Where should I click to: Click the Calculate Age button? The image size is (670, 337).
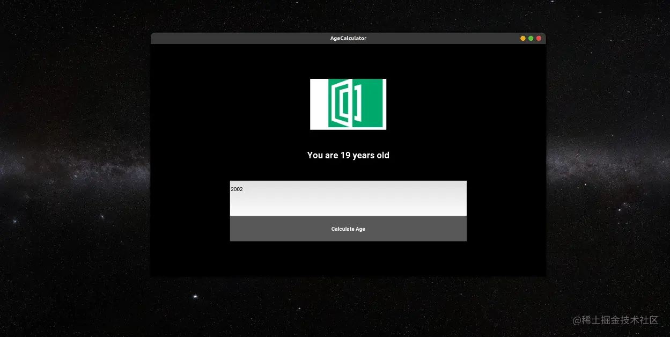[348, 229]
